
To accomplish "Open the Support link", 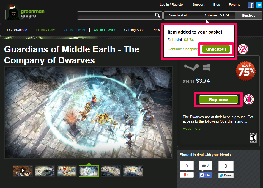I will [x=199, y=5].
